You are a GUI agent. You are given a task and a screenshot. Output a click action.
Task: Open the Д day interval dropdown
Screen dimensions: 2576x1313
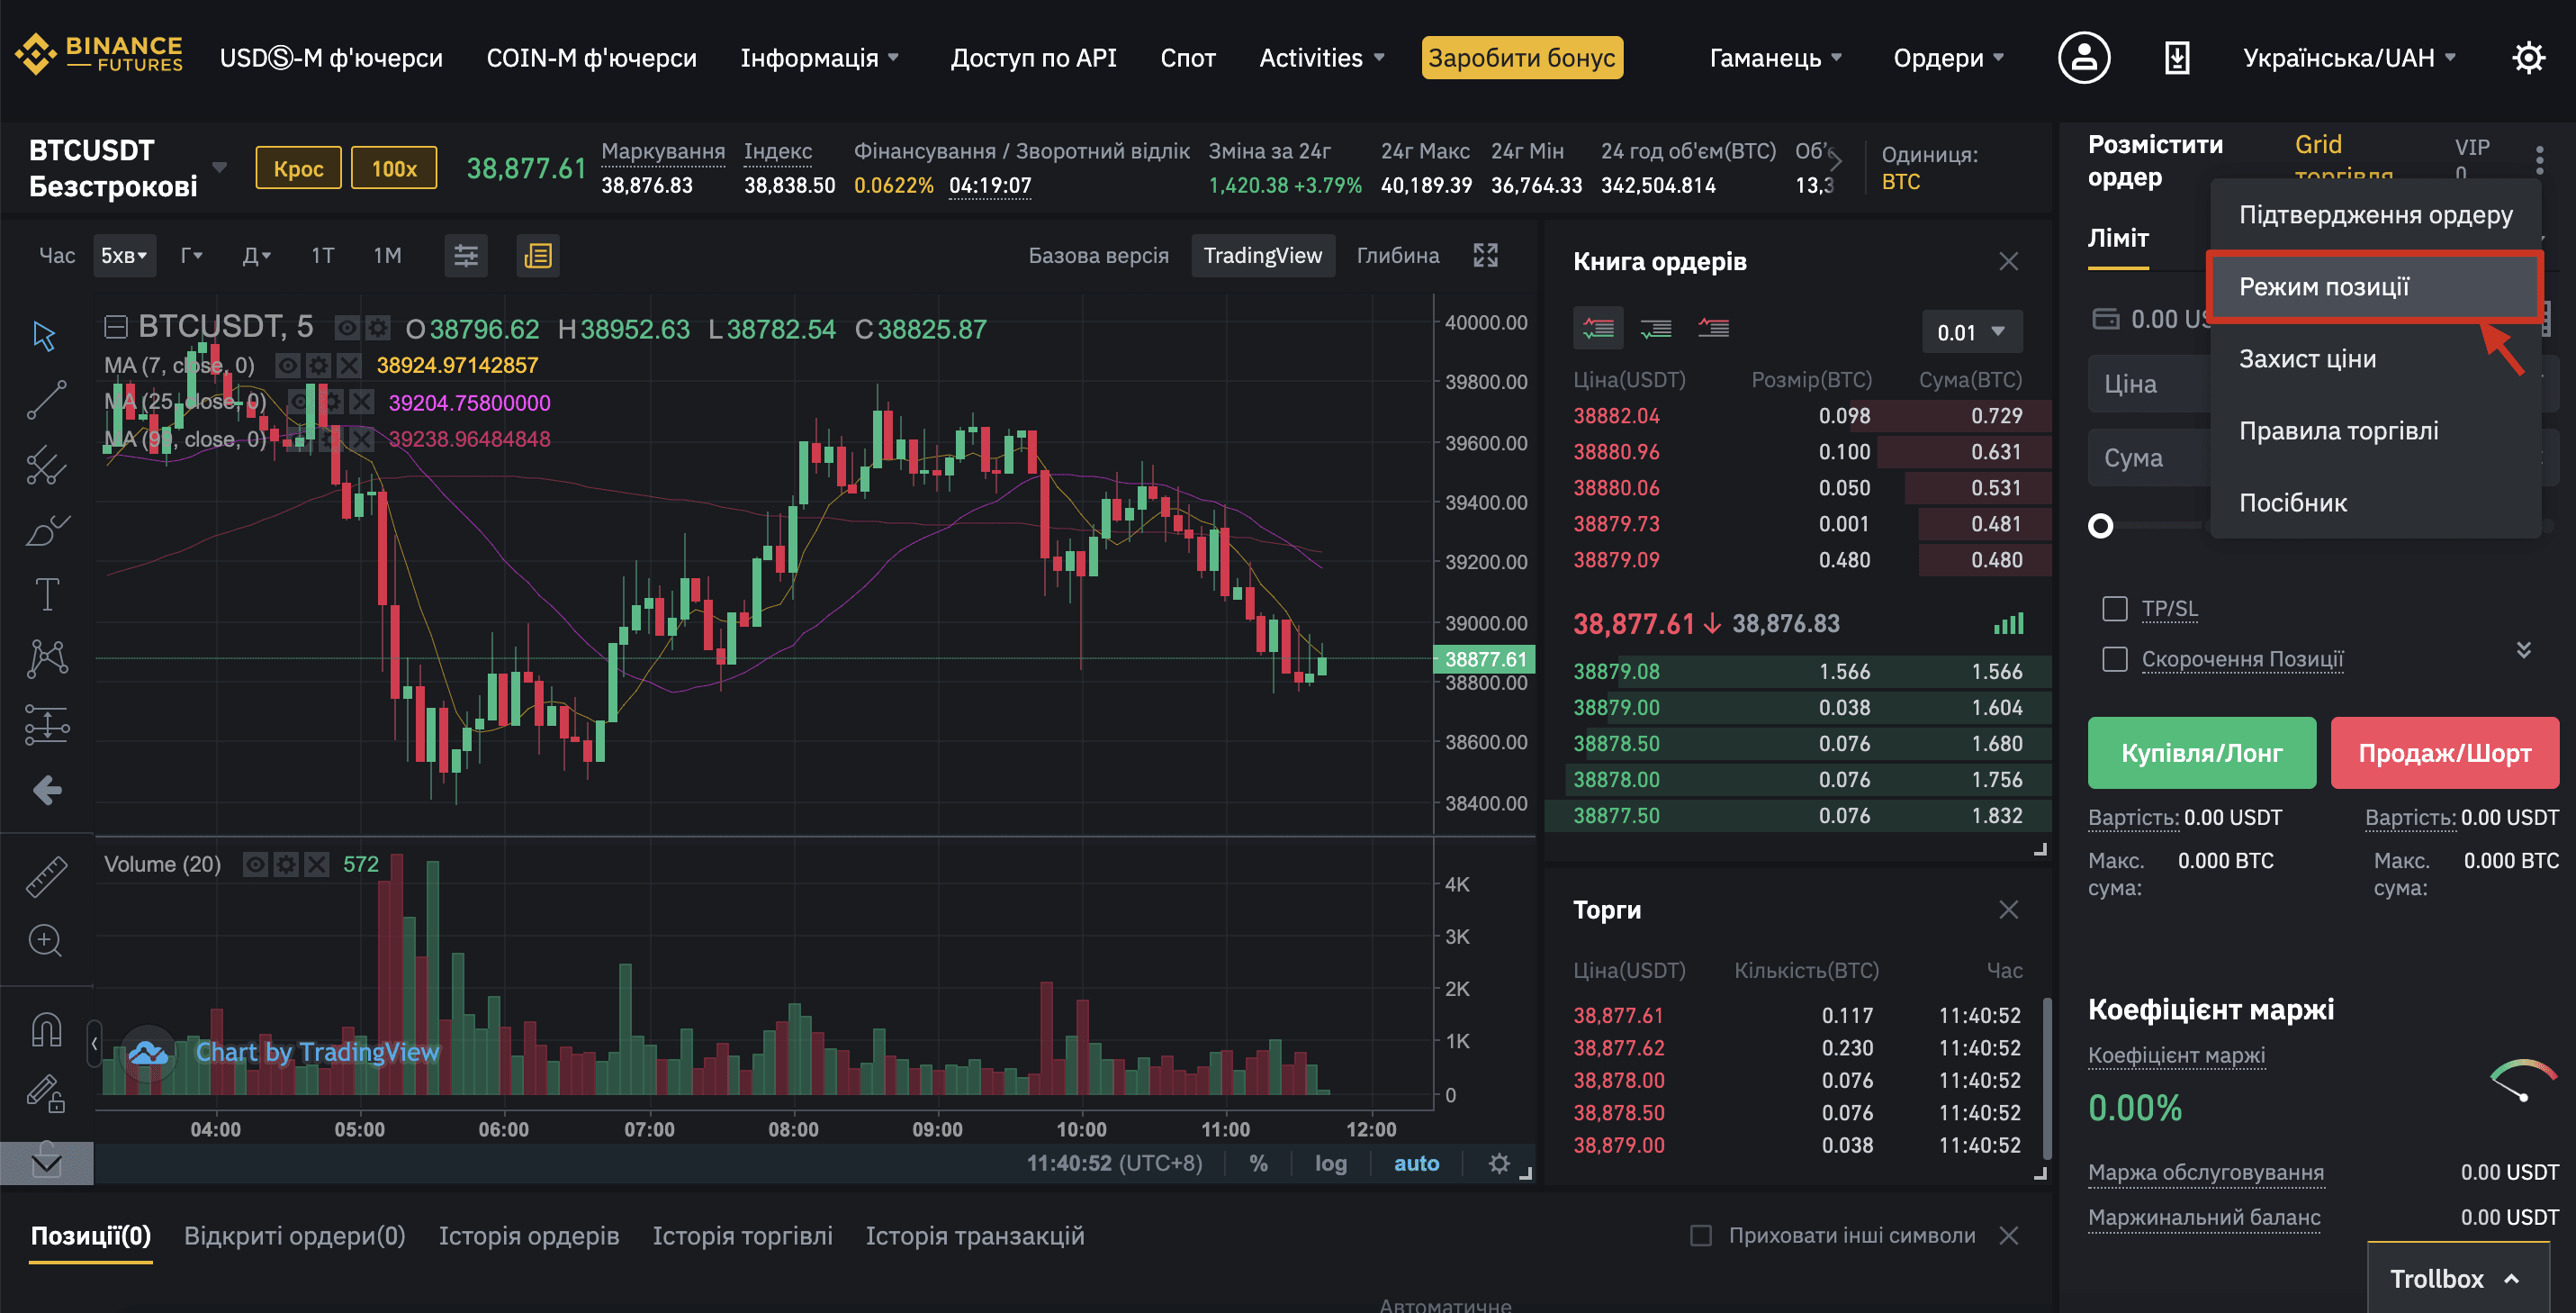point(256,256)
